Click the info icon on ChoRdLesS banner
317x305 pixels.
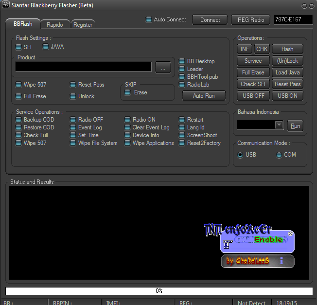pyautogui.click(x=281, y=261)
